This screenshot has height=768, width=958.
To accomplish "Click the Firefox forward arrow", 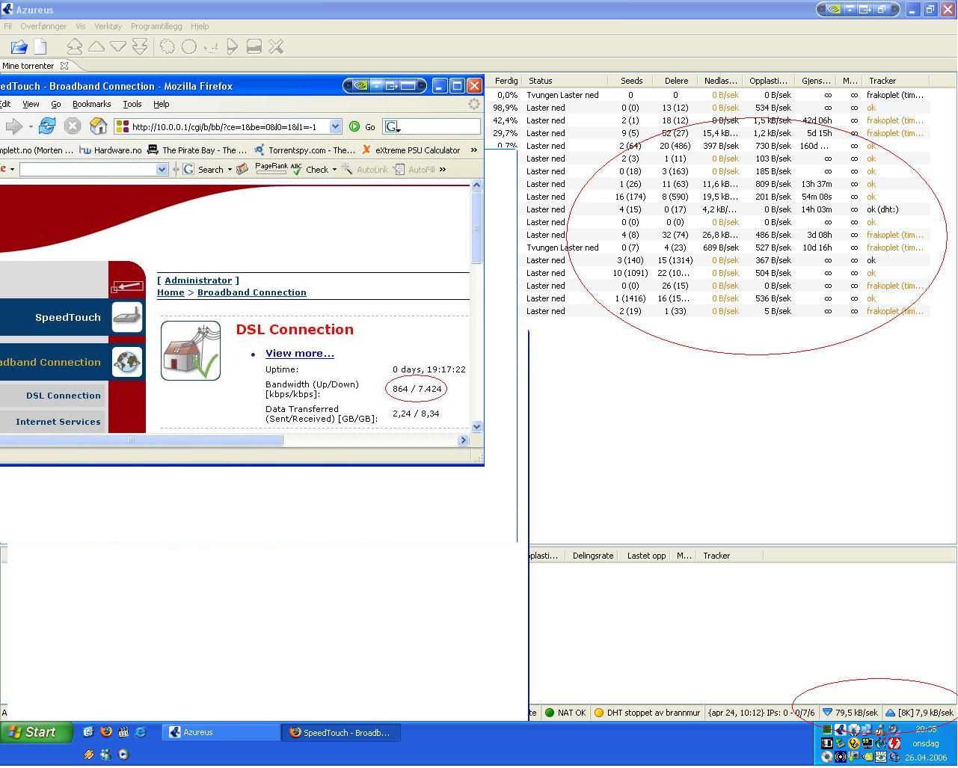I will click(x=13, y=126).
